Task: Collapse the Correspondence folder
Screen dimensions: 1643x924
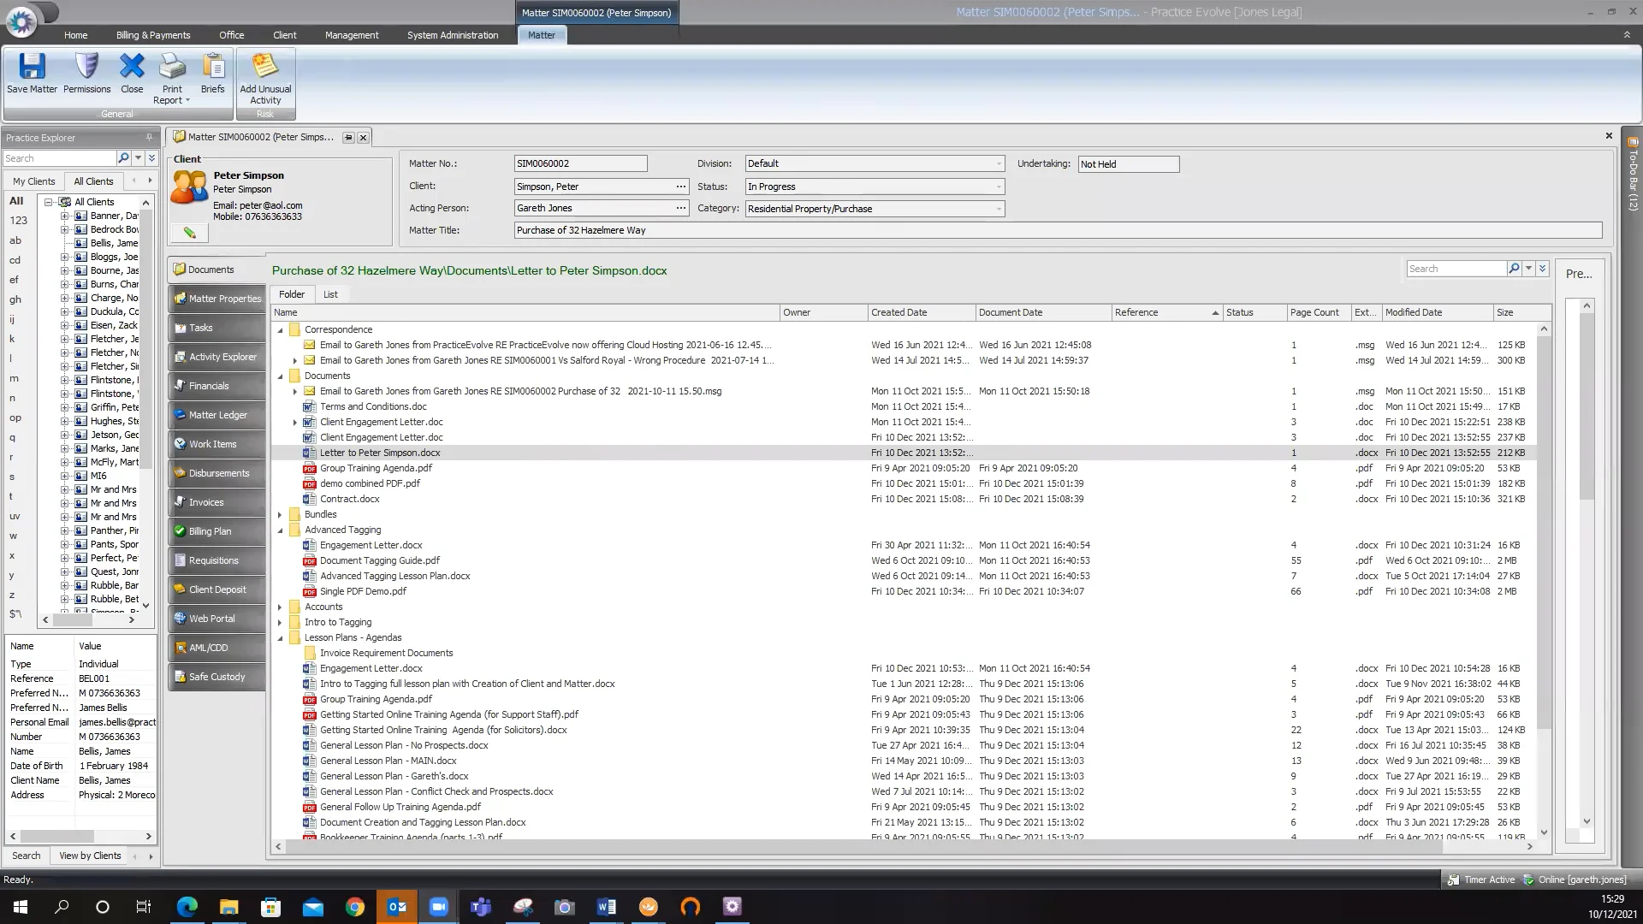Action: coord(280,329)
